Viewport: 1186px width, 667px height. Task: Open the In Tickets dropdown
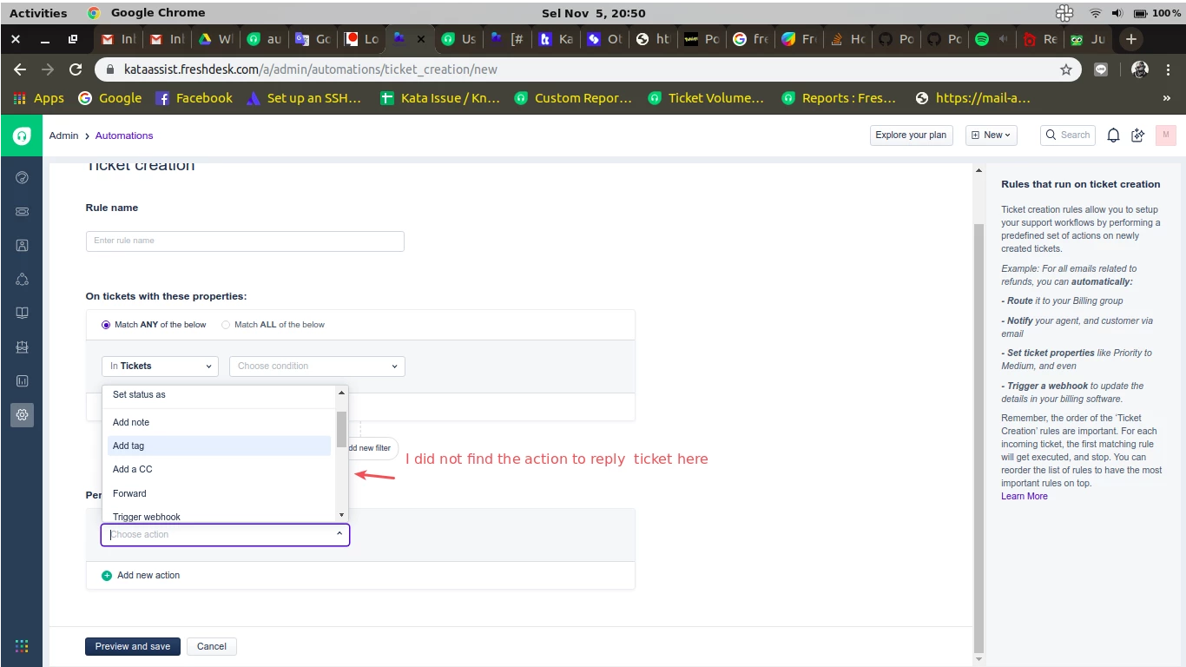160,366
